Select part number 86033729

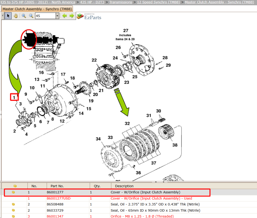(55, 210)
